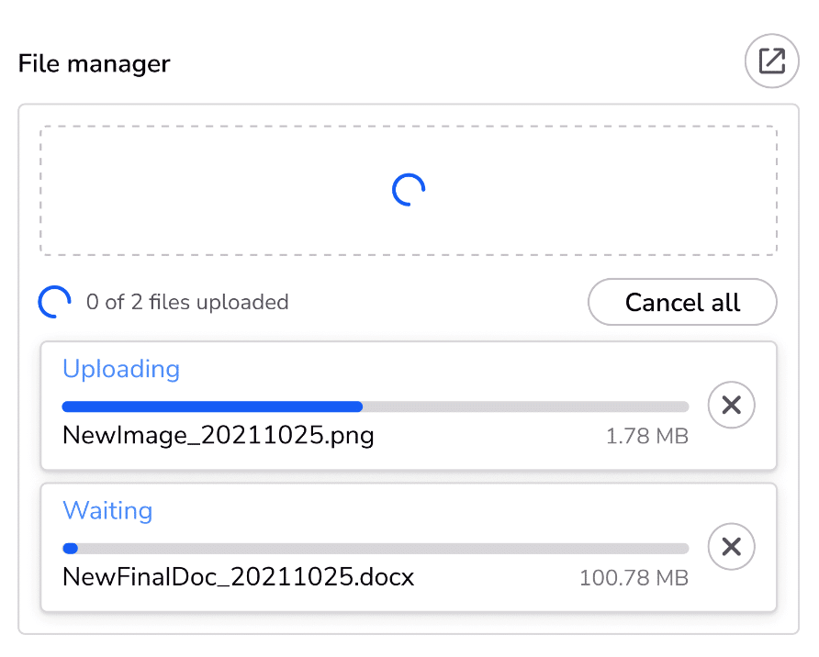Screen dimensions: 819x657
Task: Click the 100.78 MB file size
Action: [634, 579]
